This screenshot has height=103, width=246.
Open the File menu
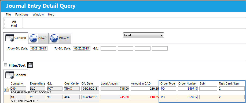tap(8, 14)
